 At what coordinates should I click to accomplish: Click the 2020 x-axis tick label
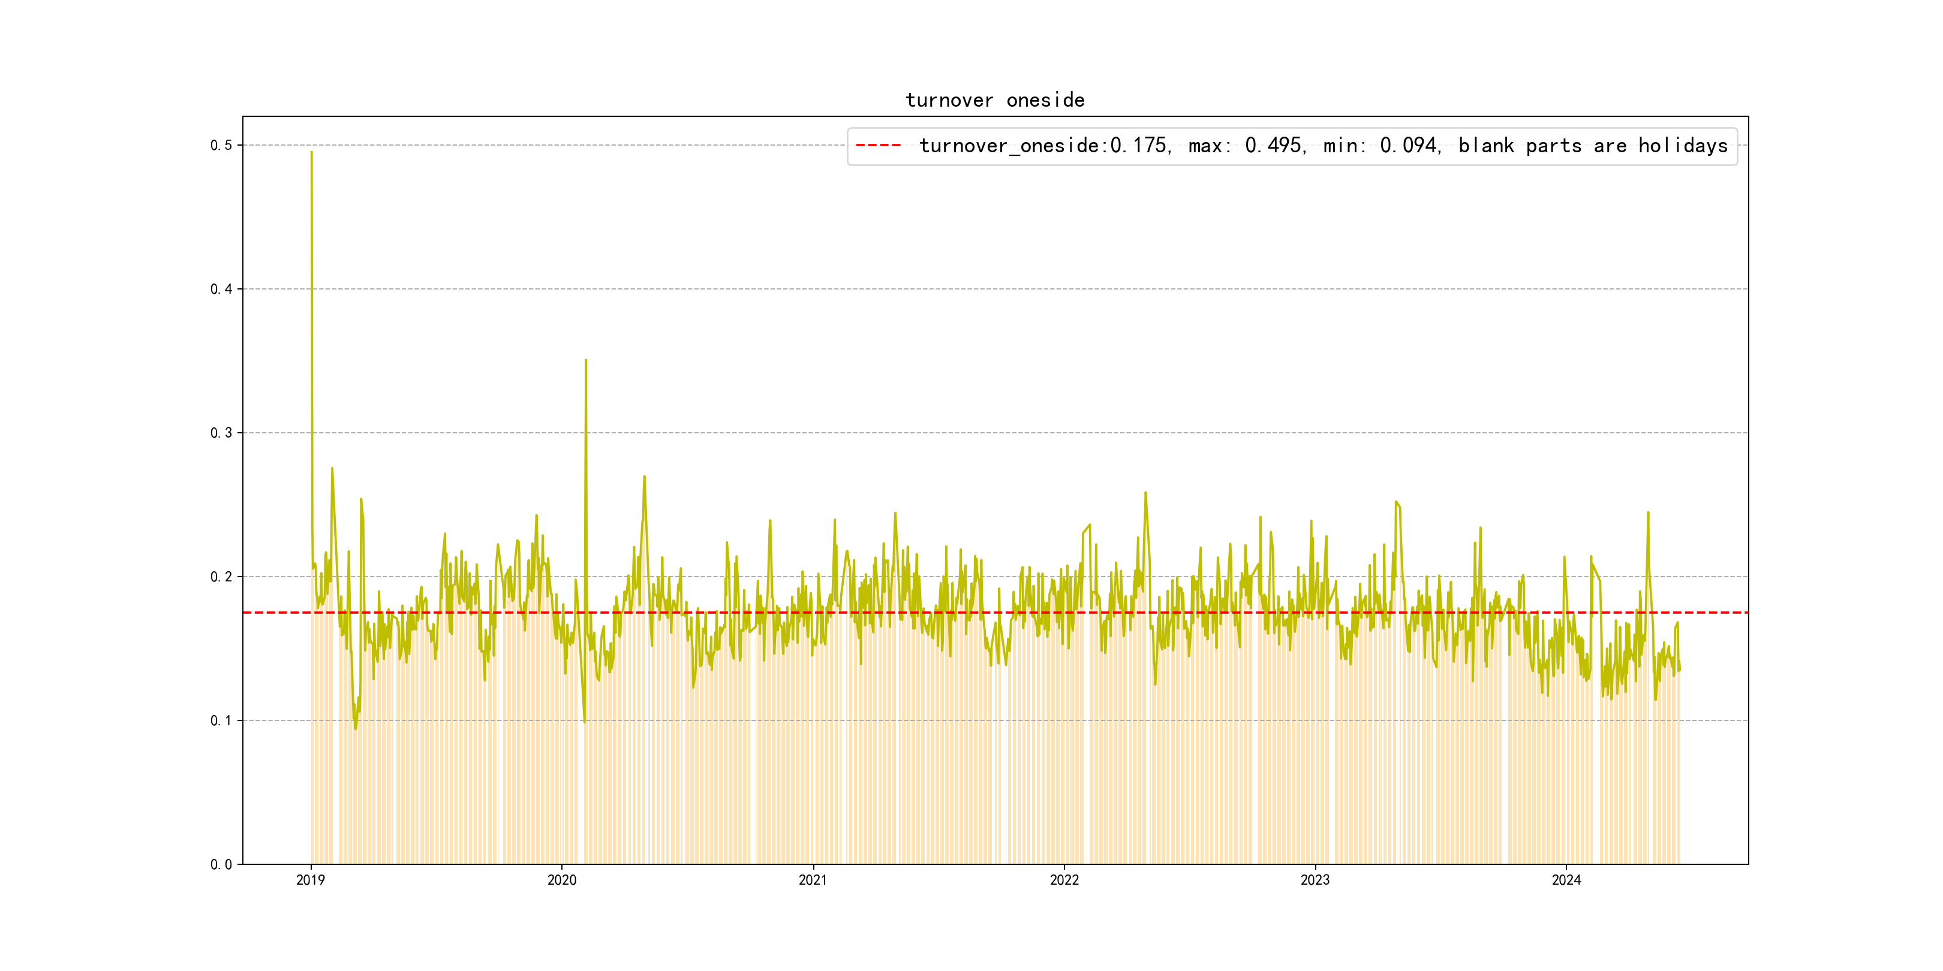click(x=562, y=880)
